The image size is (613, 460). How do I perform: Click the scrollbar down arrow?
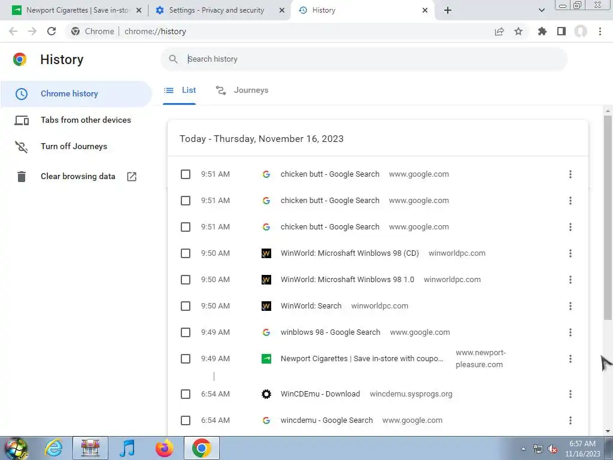tap(608, 431)
